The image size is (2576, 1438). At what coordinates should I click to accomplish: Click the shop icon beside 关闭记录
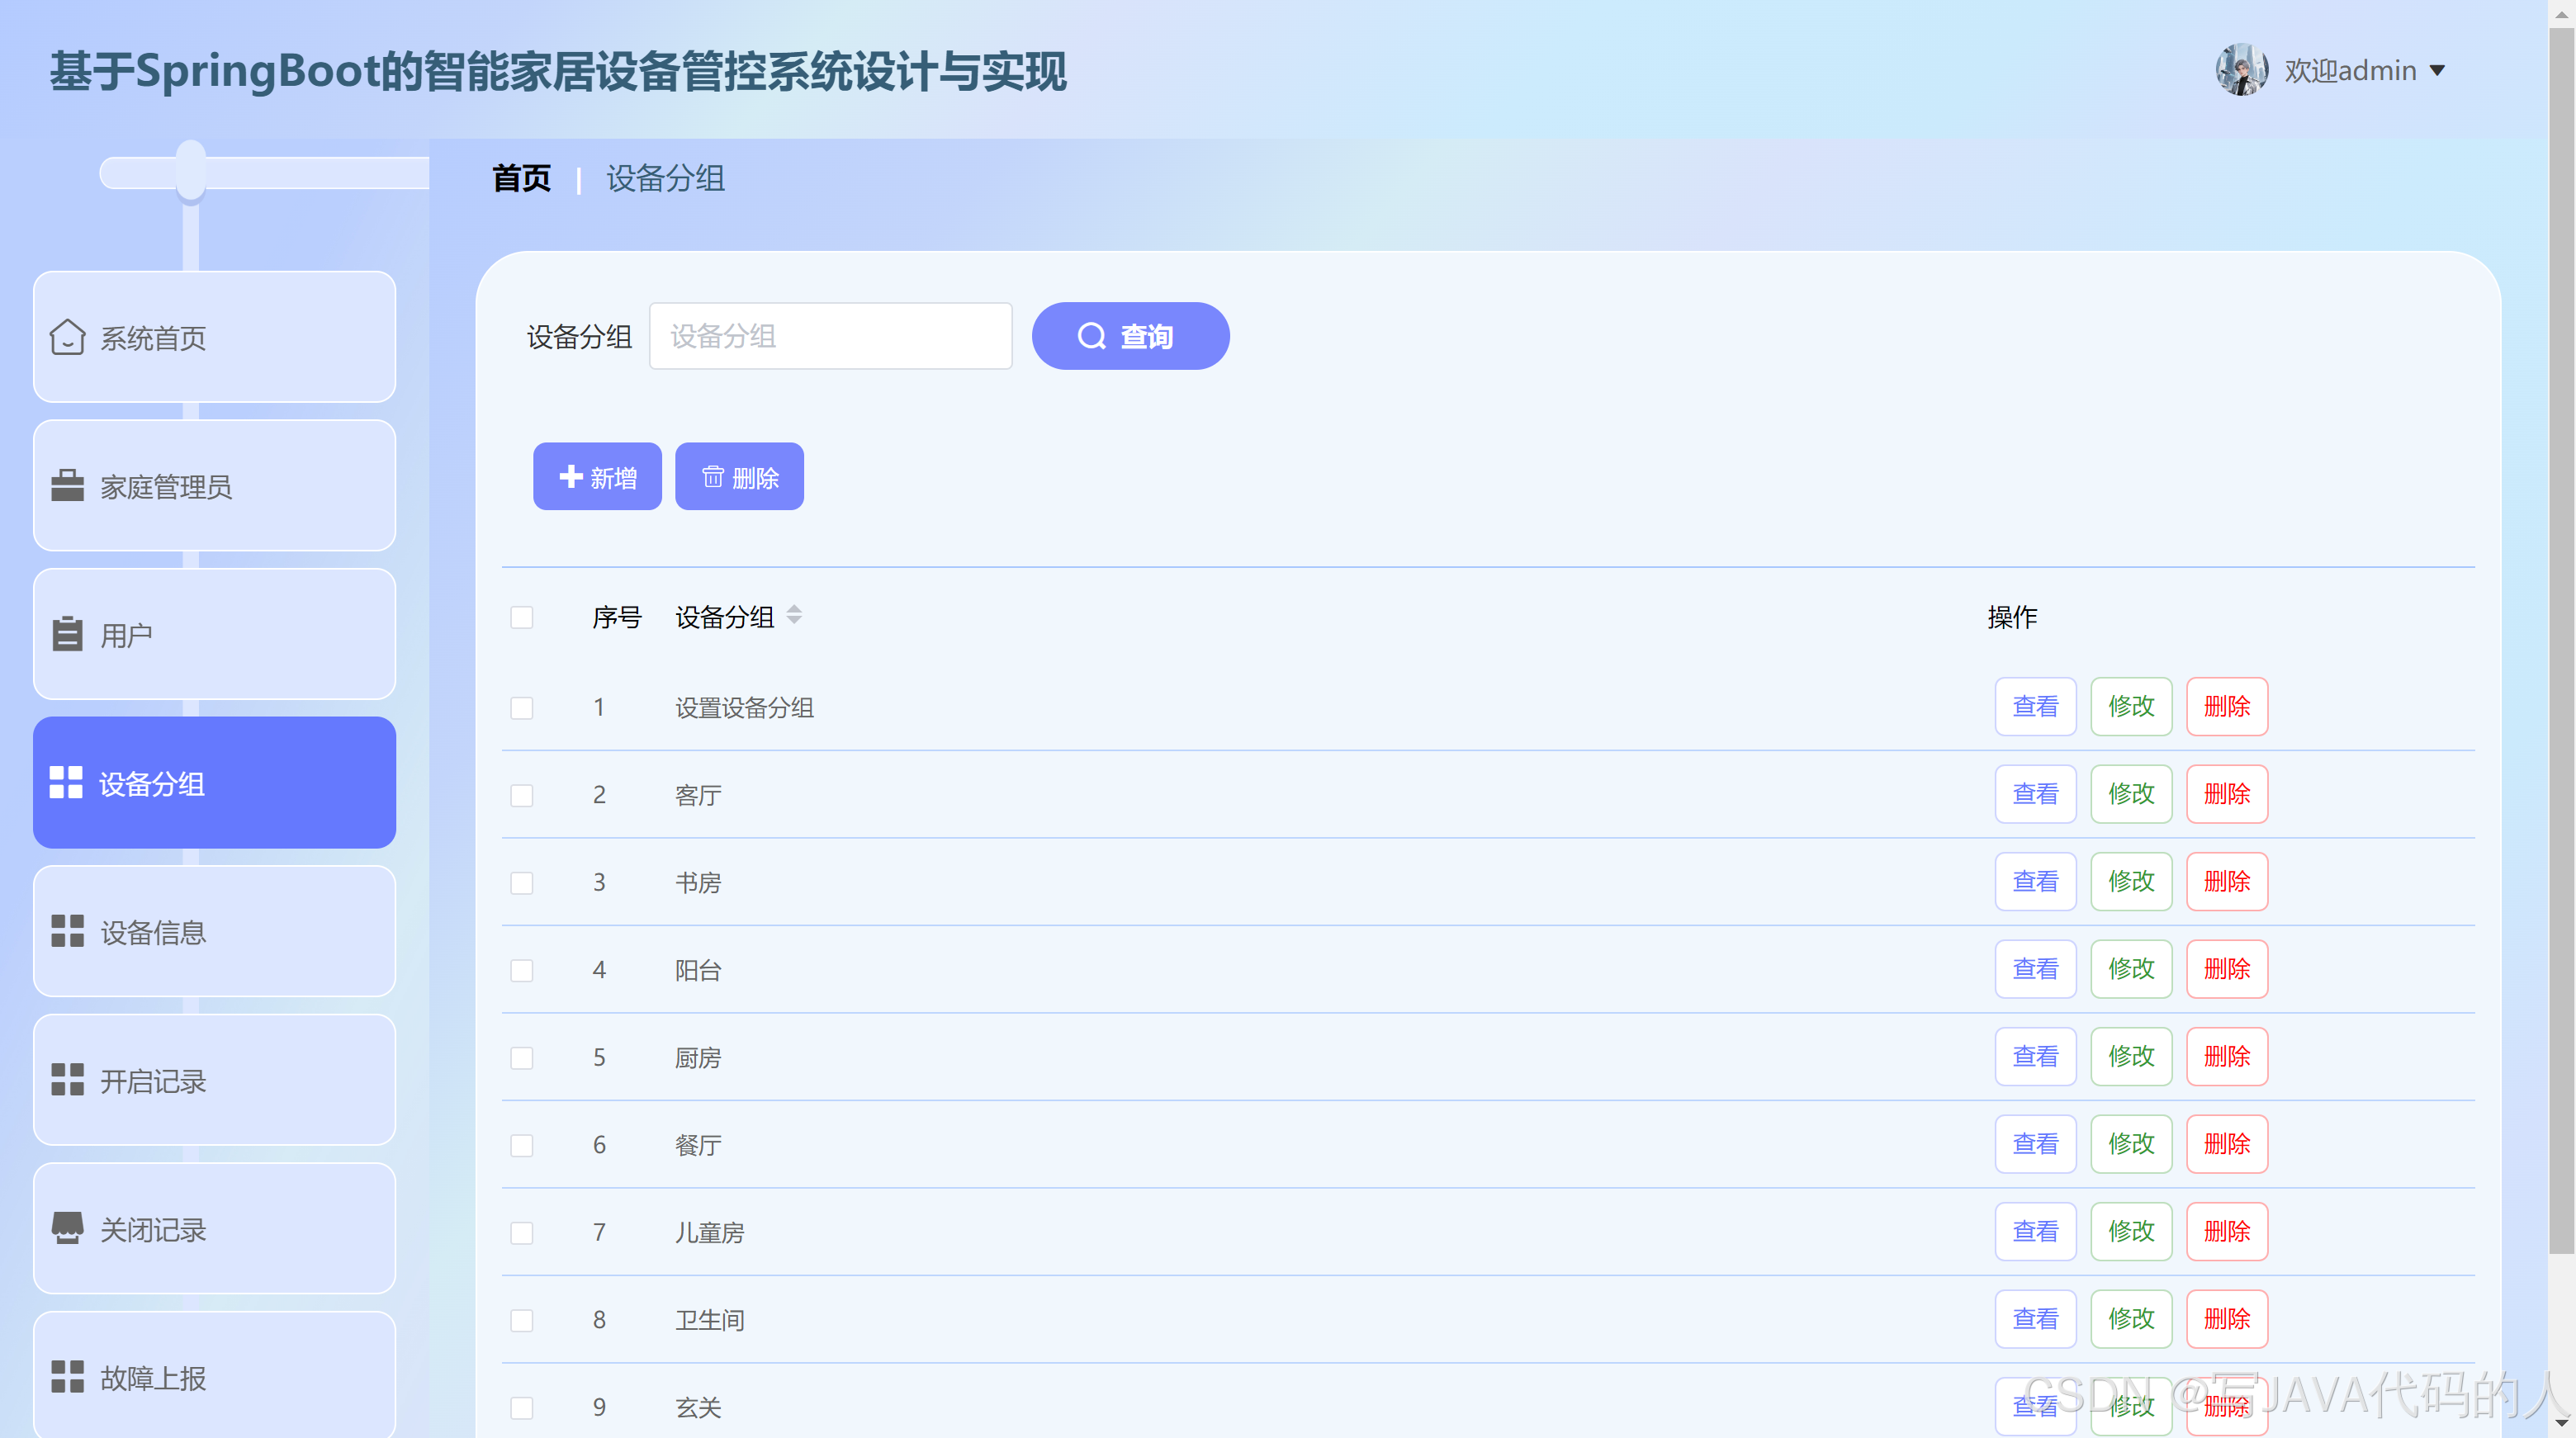tap(67, 1228)
